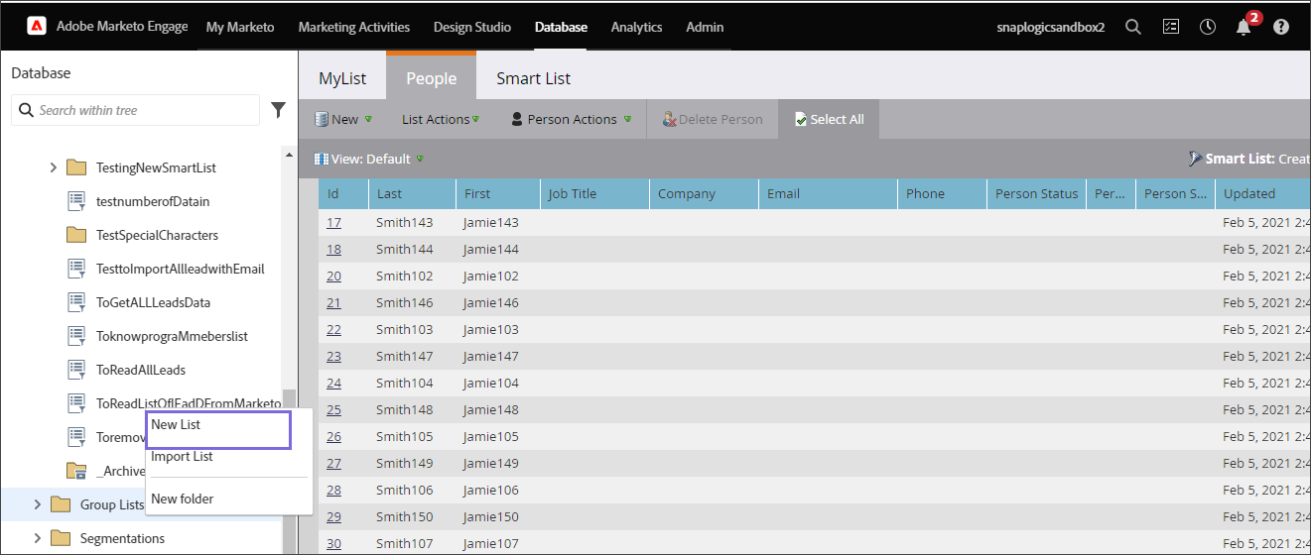Select the testnumberofDatain list icon
The width and height of the screenshot is (1311, 555).
coord(76,201)
